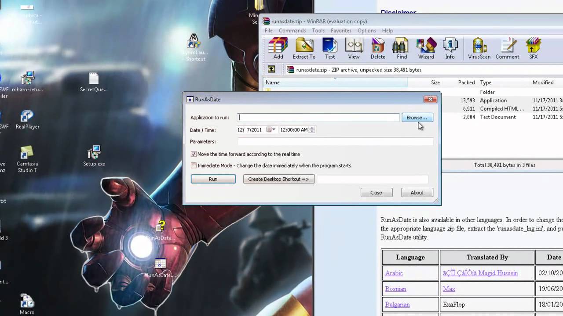Open the Find binoculars tool in WinRAR

pos(402,48)
